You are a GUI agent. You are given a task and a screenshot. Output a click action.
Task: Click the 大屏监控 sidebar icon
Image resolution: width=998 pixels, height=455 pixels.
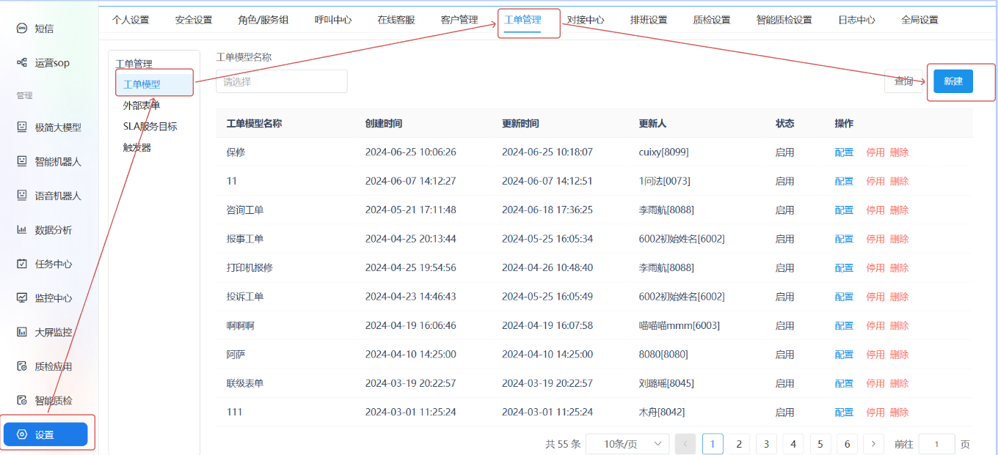pyautogui.click(x=22, y=332)
